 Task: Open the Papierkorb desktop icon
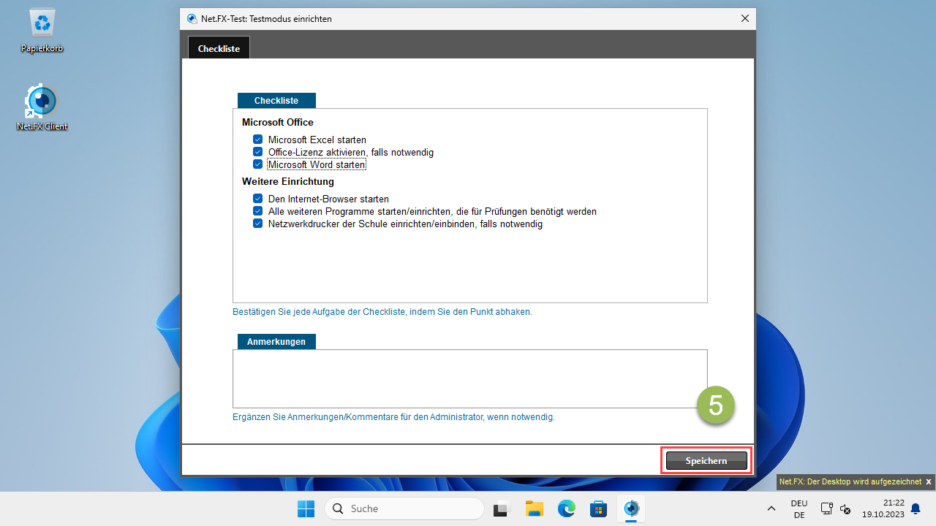(42, 30)
